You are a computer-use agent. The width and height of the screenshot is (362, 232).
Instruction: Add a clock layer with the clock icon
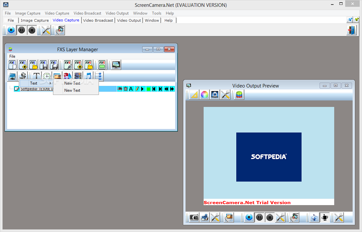(x=47, y=76)
